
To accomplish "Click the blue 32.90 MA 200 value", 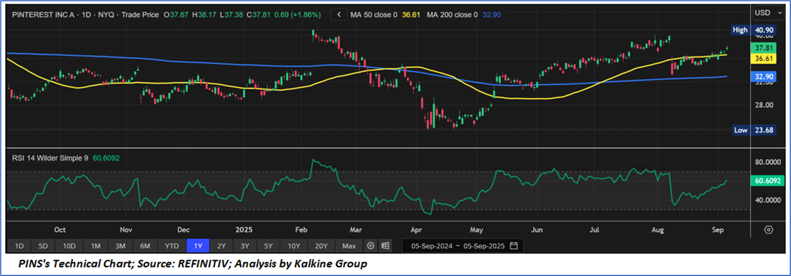I will coord(491,15).
